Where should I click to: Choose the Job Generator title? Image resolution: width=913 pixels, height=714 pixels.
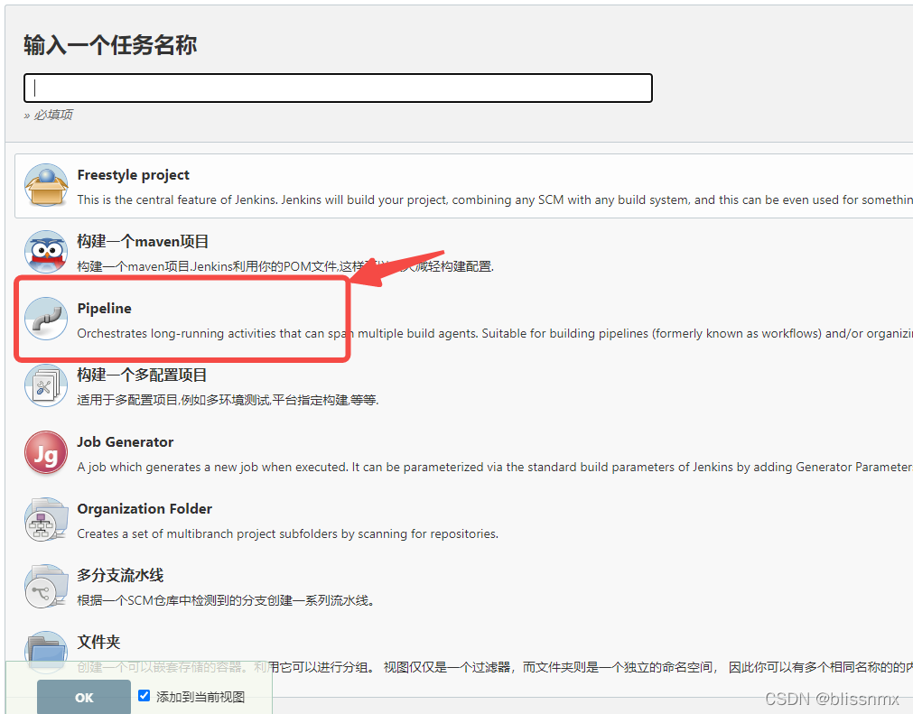pyautogui.click(x=126, y=441)
